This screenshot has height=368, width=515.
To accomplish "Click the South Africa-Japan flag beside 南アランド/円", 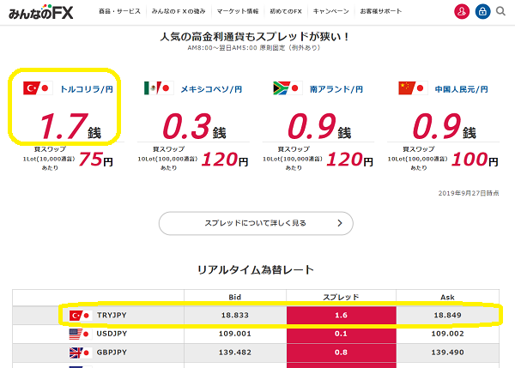I will click(288, 88).
